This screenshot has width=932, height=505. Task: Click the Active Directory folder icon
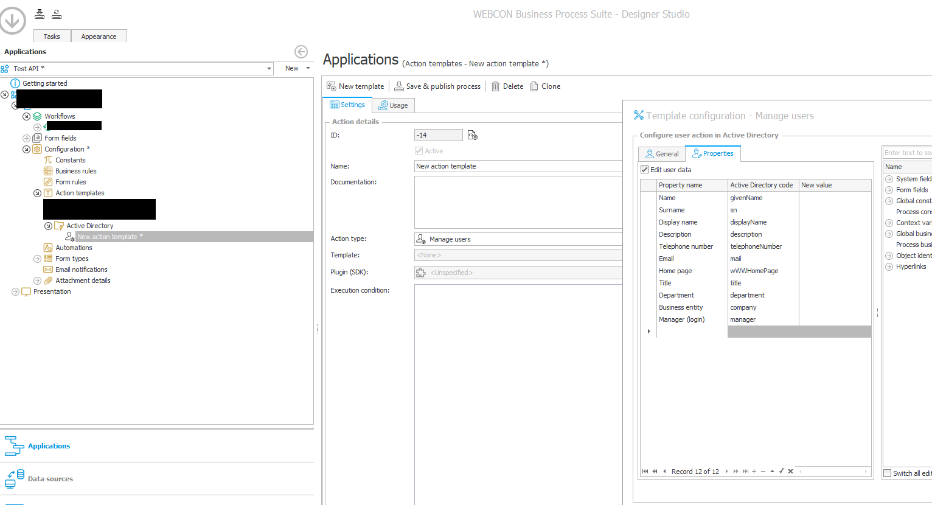[59, 226]
